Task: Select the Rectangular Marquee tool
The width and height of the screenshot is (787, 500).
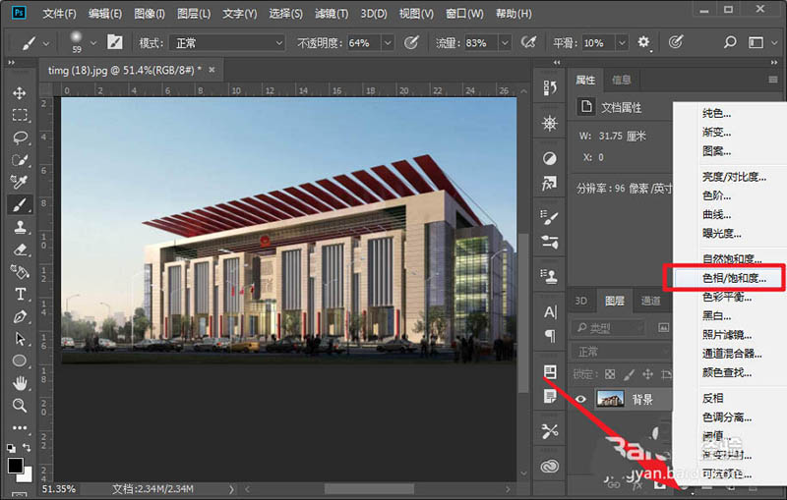Action: (x=20, y=115)
